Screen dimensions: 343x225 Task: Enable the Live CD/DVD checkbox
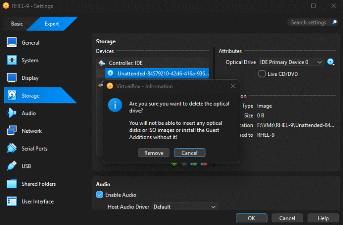pos(262,74)
